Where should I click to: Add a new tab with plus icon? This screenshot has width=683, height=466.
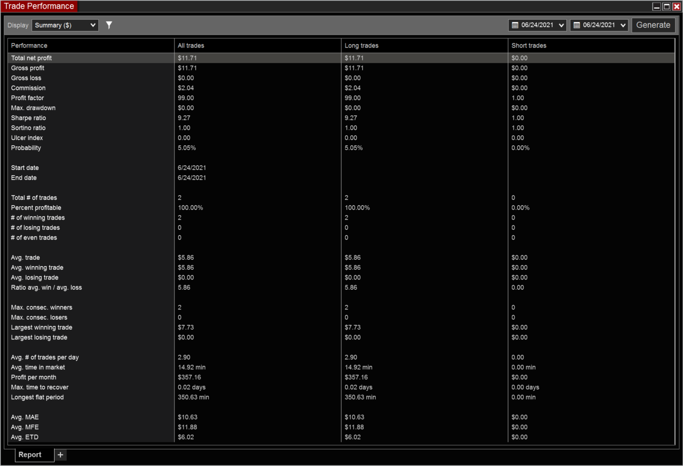[x=60, y=455]
